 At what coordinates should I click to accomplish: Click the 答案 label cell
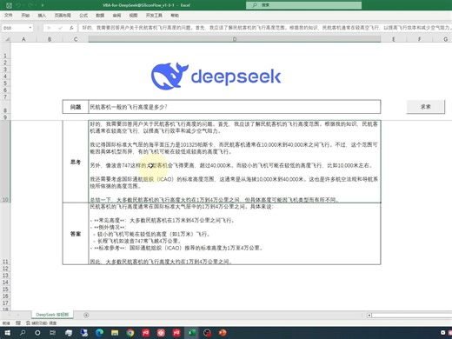(x=76, y=234)
